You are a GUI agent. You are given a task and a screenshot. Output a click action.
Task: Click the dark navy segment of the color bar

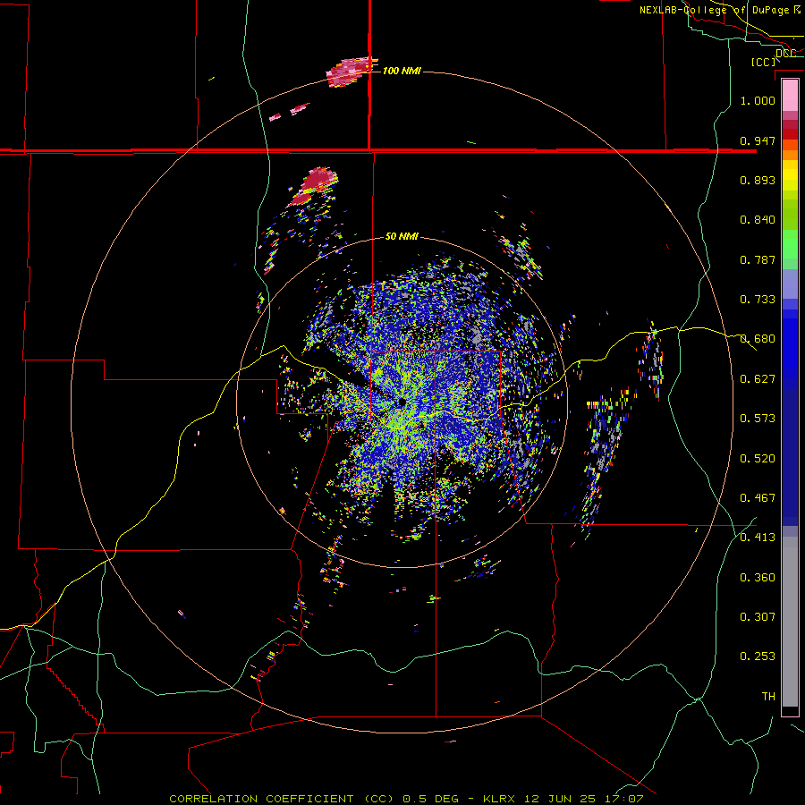[790, 457]
